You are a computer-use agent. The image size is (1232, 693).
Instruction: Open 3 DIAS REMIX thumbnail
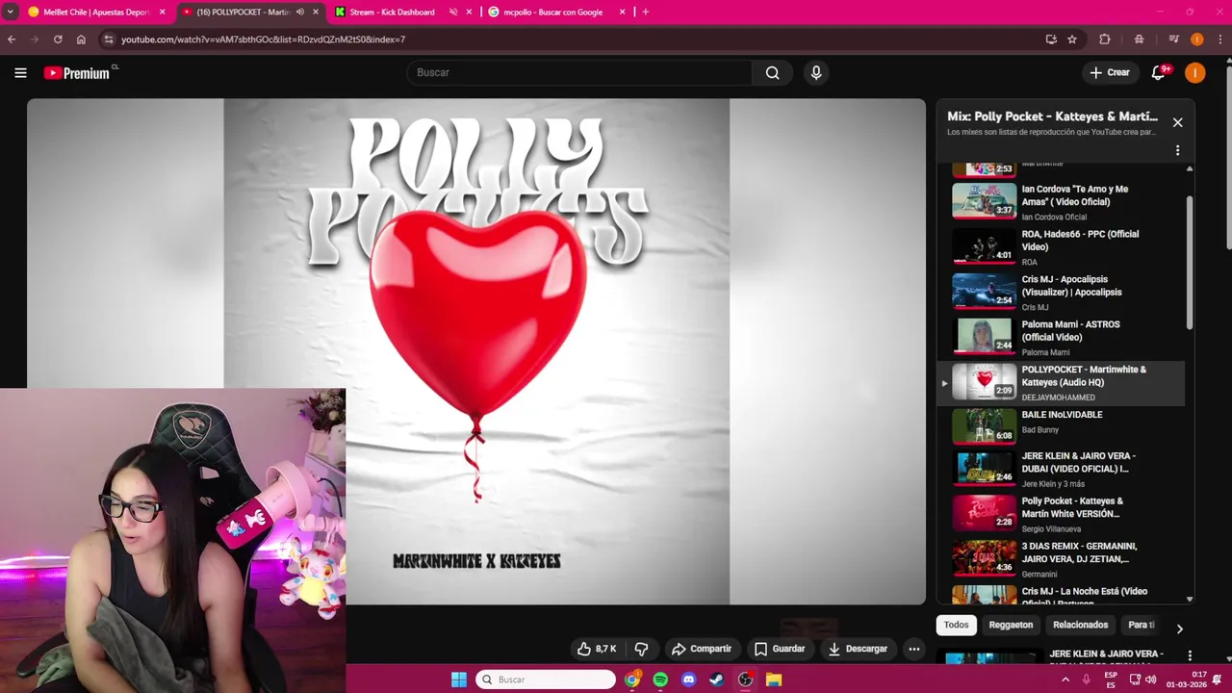coord(984,558)
